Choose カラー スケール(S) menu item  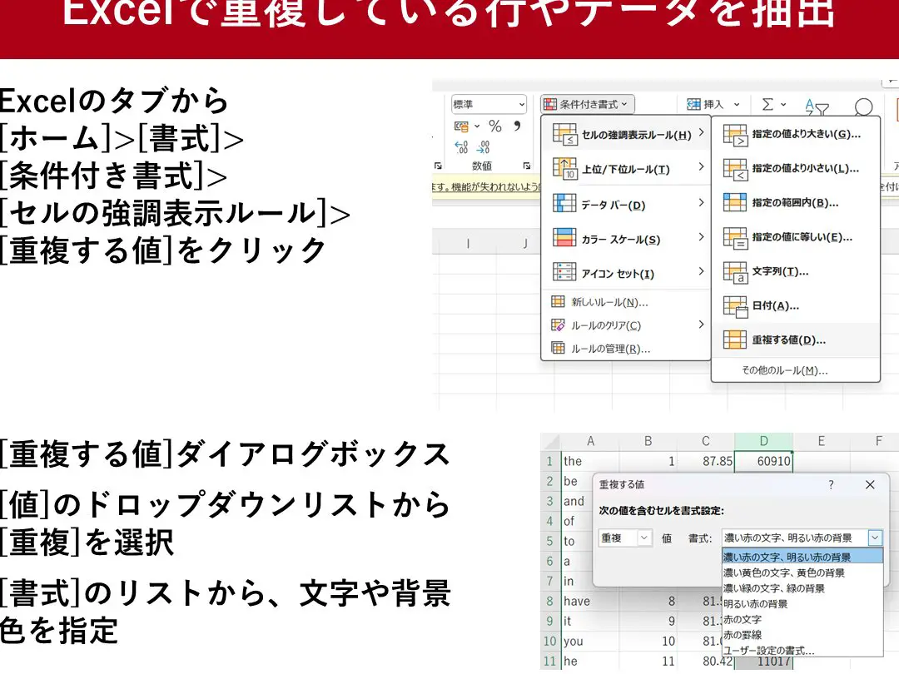620,240
